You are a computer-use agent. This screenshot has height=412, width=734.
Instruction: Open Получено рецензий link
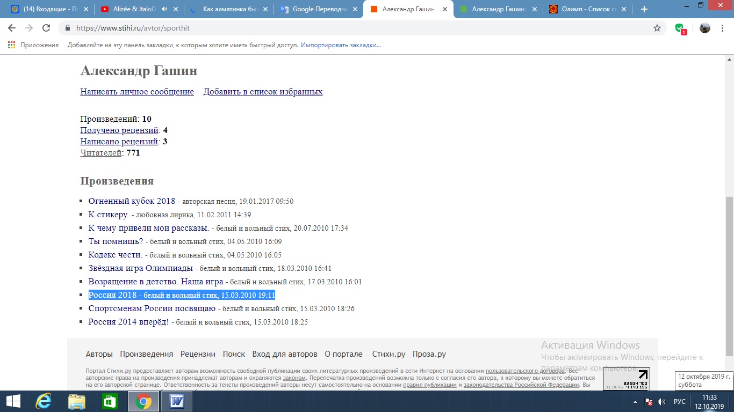119,130
